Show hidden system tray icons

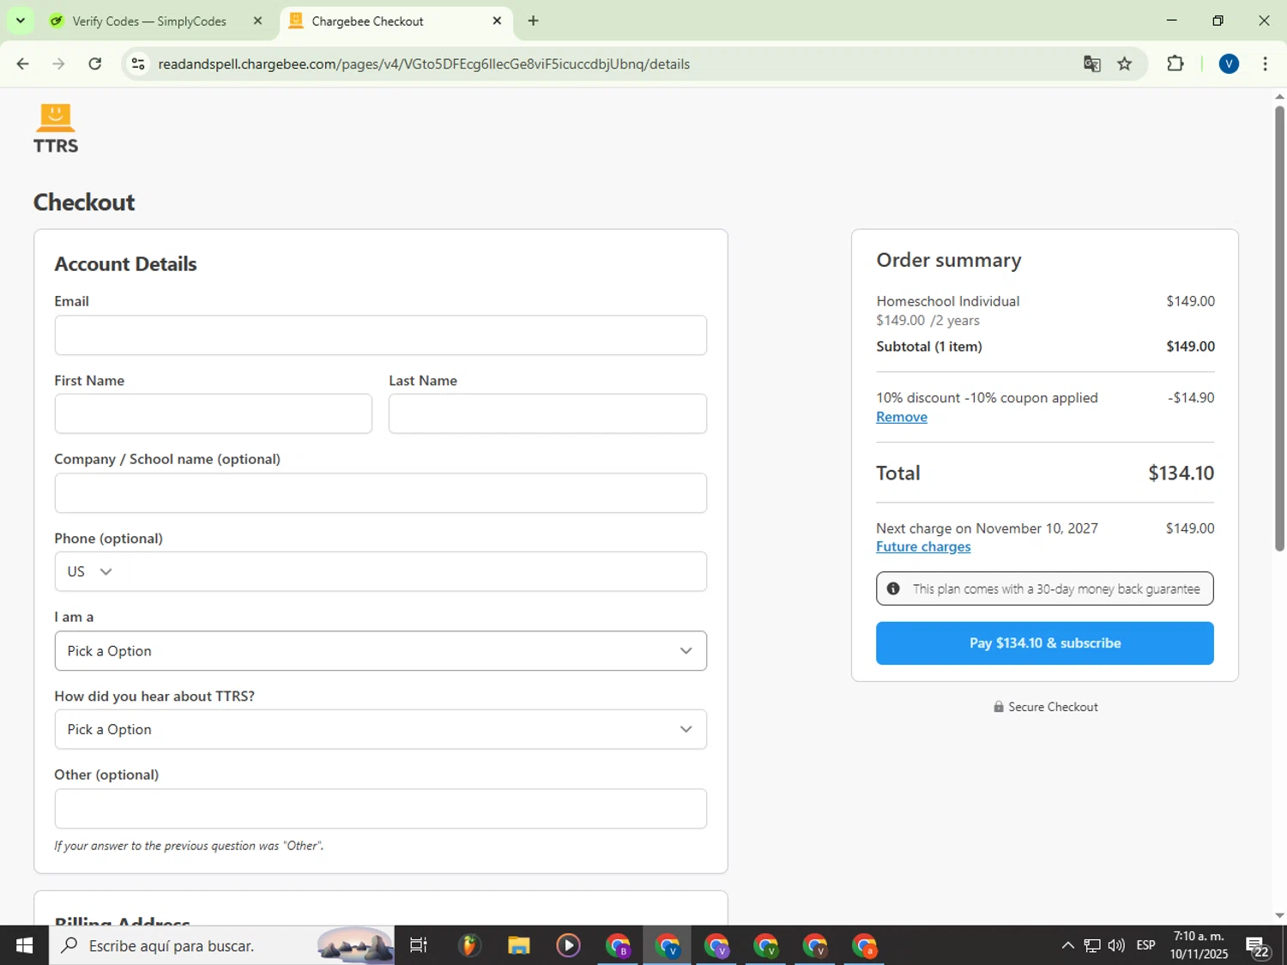[x=1067, y=945]
